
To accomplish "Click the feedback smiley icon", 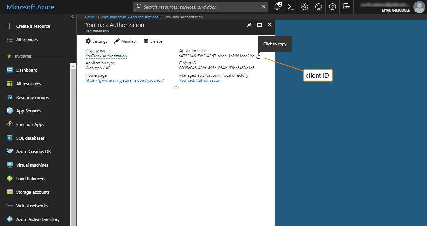I will pos(319,7).
